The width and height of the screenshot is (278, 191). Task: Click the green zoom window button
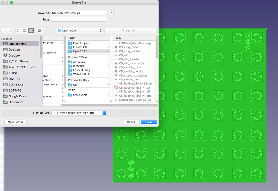click(11, 3)
